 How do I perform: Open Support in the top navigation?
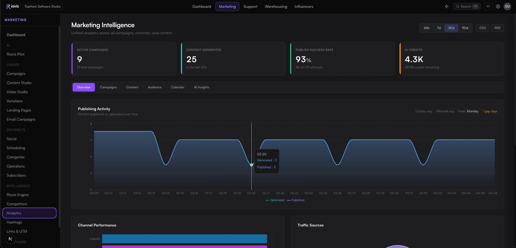click(250, 6)
